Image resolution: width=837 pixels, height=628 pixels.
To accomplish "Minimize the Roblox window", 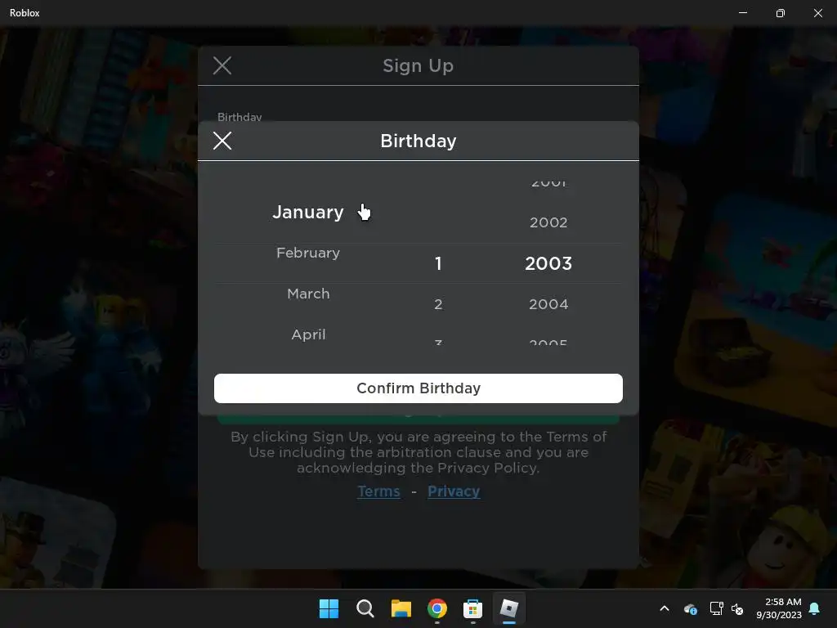I will coord(742,13).
